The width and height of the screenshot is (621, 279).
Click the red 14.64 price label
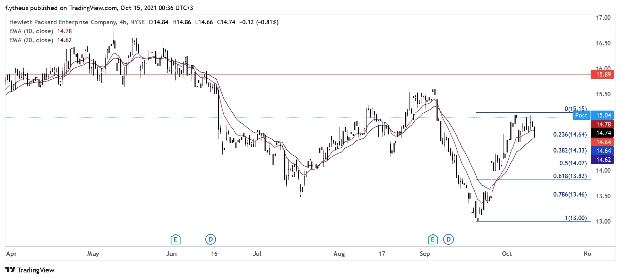(x=602, y=142)
